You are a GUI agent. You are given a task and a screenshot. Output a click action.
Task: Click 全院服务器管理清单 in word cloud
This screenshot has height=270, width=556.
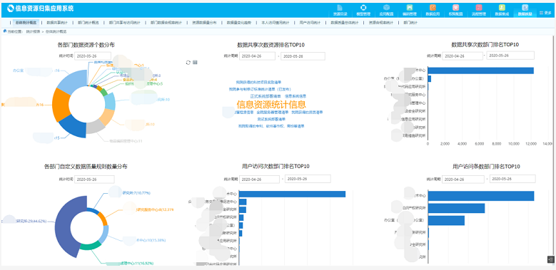272,112
